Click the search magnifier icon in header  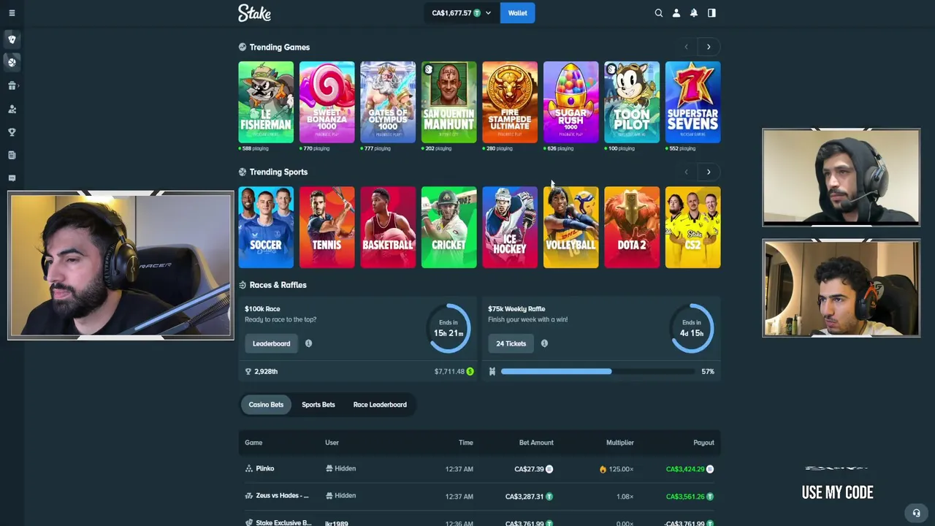pos(659,13)
